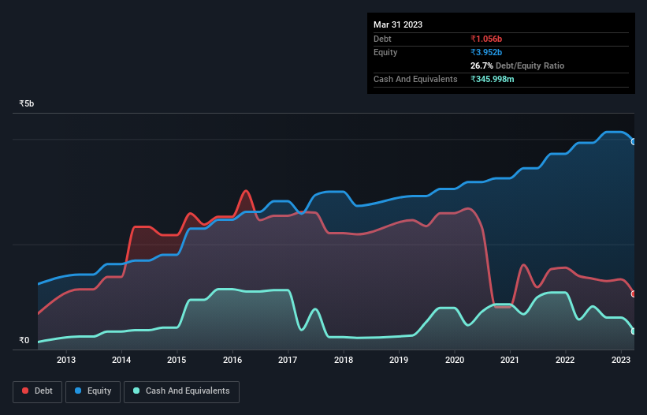Click the teal Cash endpoint marker

tap(634, 331)
